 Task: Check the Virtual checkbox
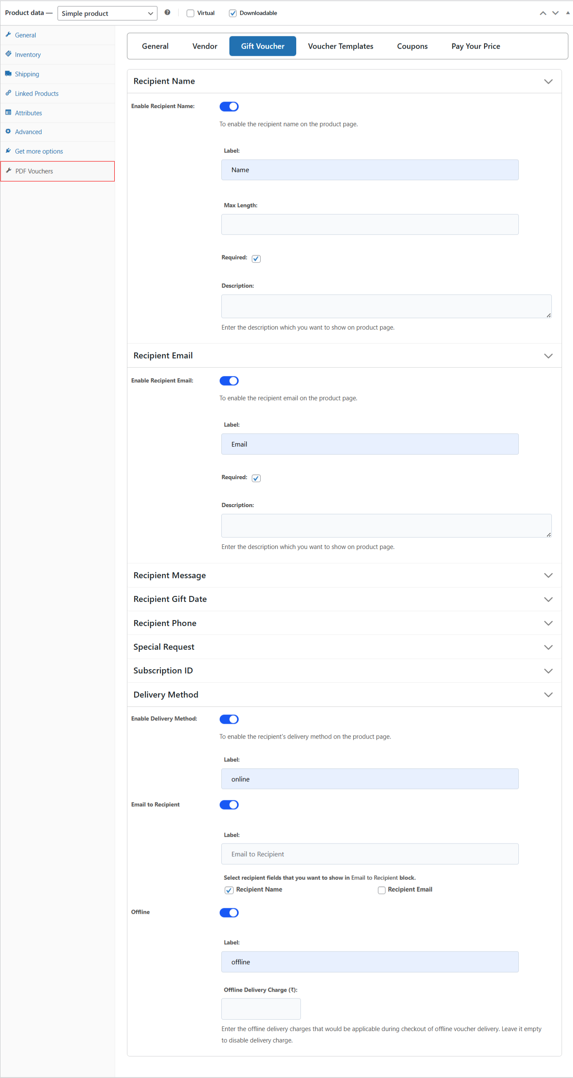(x=190, y=13)
